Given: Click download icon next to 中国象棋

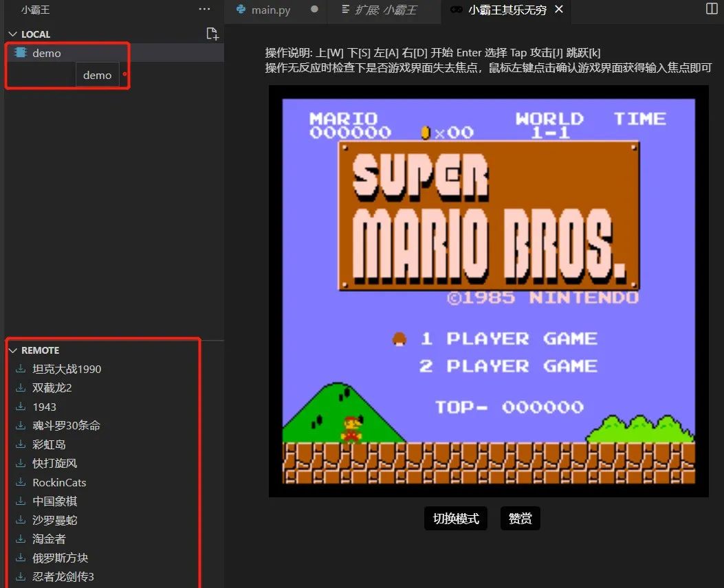Looking at the screenshot, I should [x=21, y=501].
